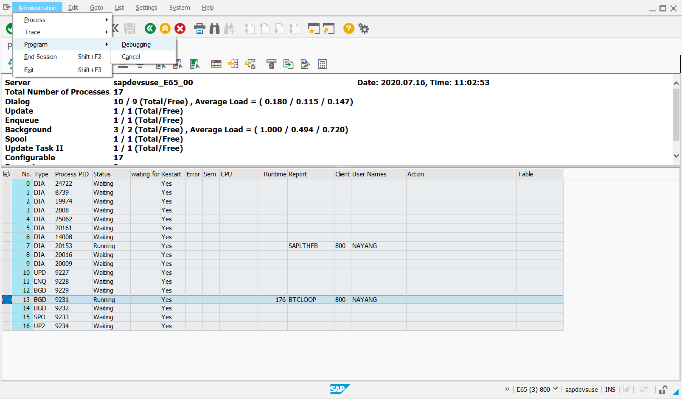682x399 pixels.
Task: Expand the status bar message list chevron
Action: [507, 389]
